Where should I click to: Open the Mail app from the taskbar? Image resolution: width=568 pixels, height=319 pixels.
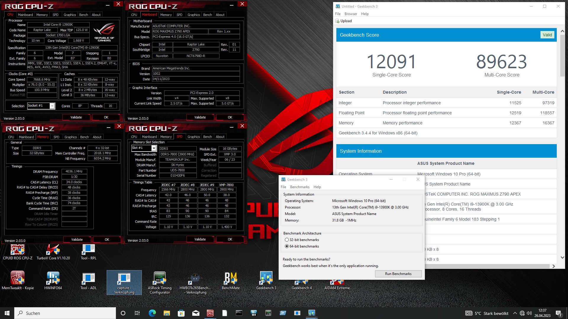coord(196,313)
